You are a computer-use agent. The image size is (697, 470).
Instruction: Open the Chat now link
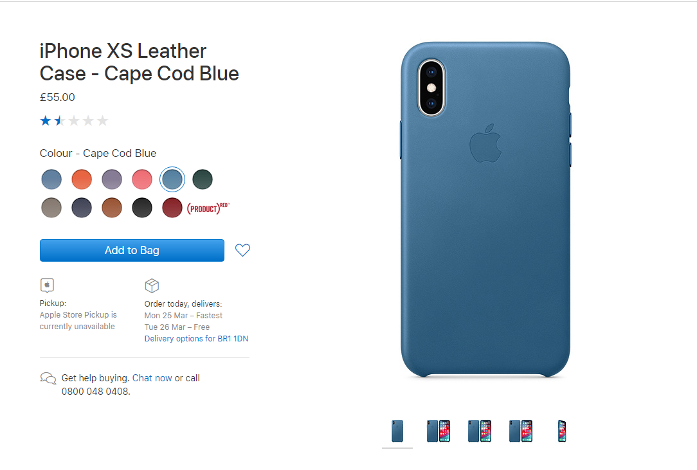(x=152, y=378)
